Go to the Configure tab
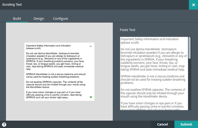This screenshot has width=198, height=128. [60, 19]
